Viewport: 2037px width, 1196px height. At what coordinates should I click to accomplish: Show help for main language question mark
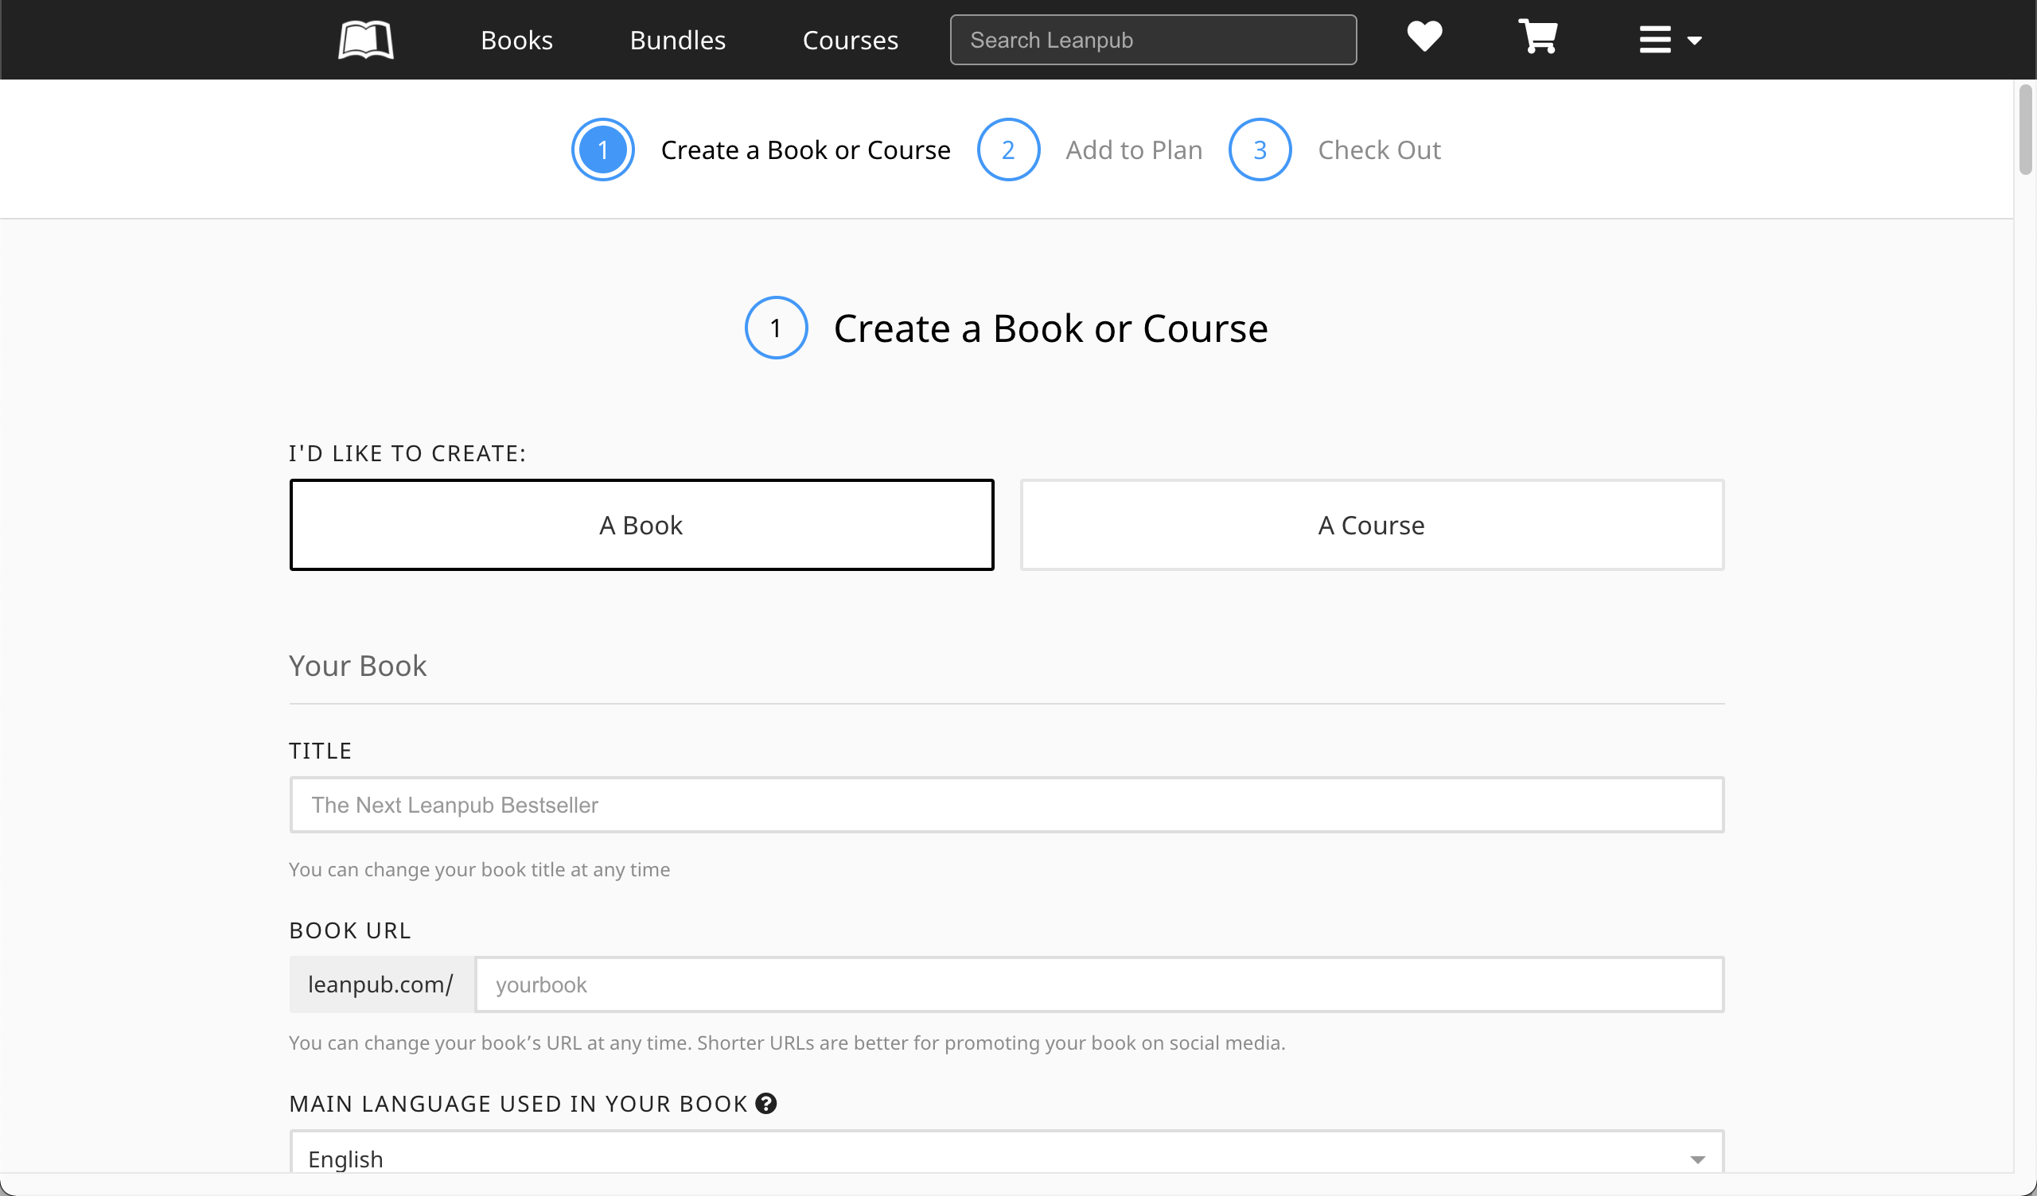pyautogui.click(x=765, y=1103)
